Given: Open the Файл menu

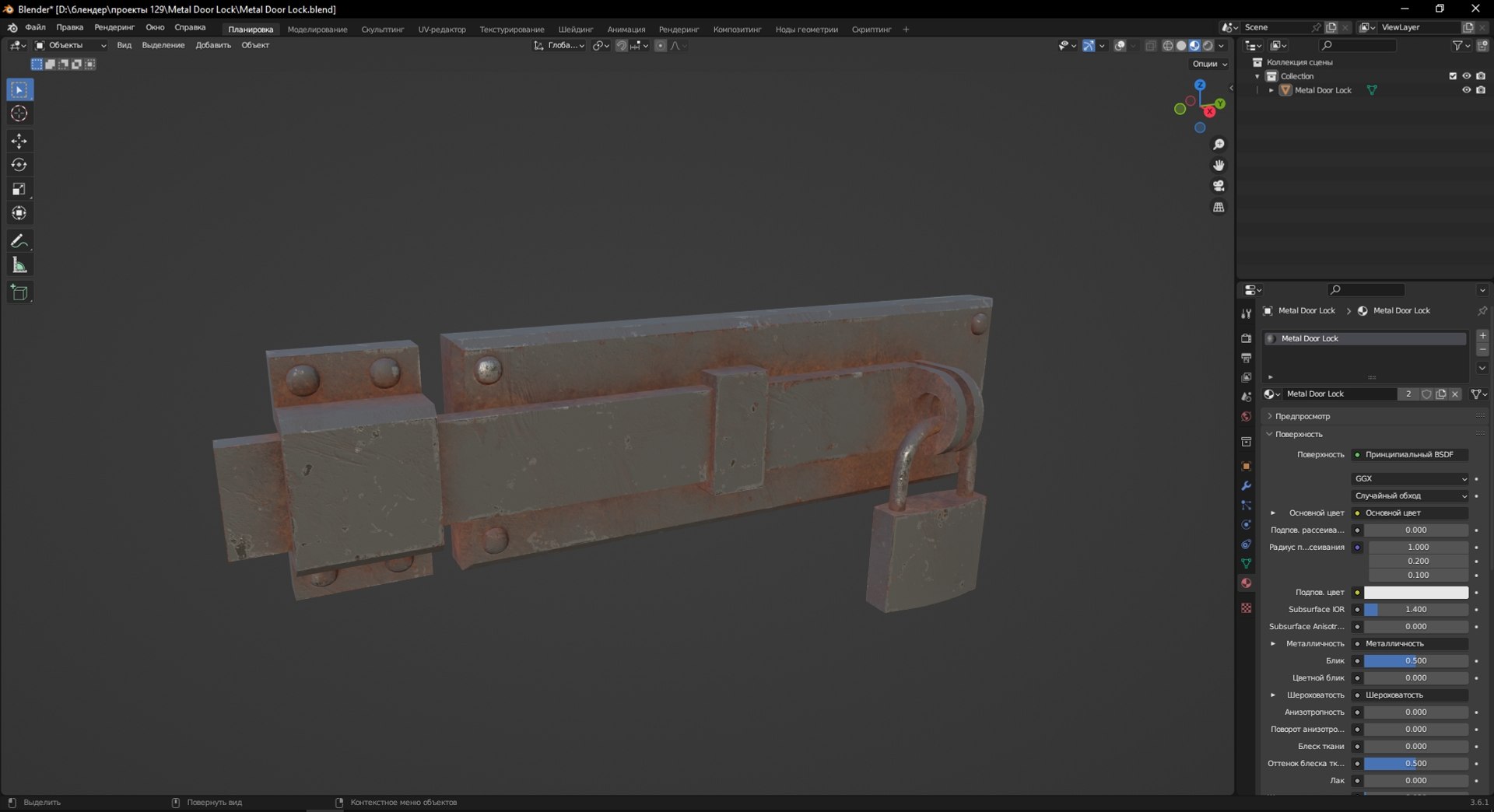Looking at the screenshot, I should [x=35, y=27].
